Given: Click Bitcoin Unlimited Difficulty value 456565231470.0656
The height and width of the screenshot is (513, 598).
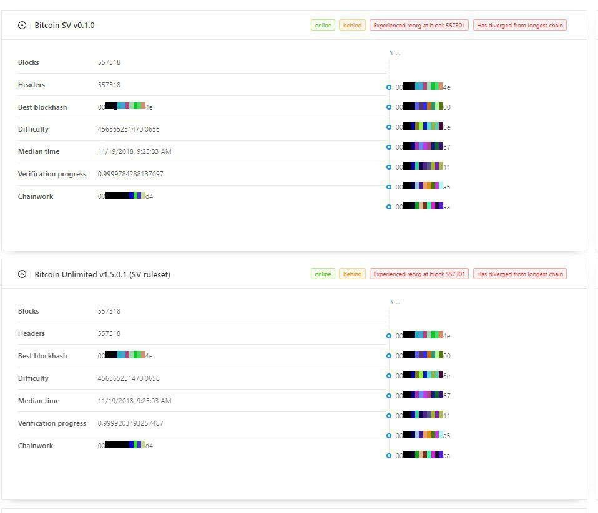Looking at the screenshot, I should coord(129,378).
